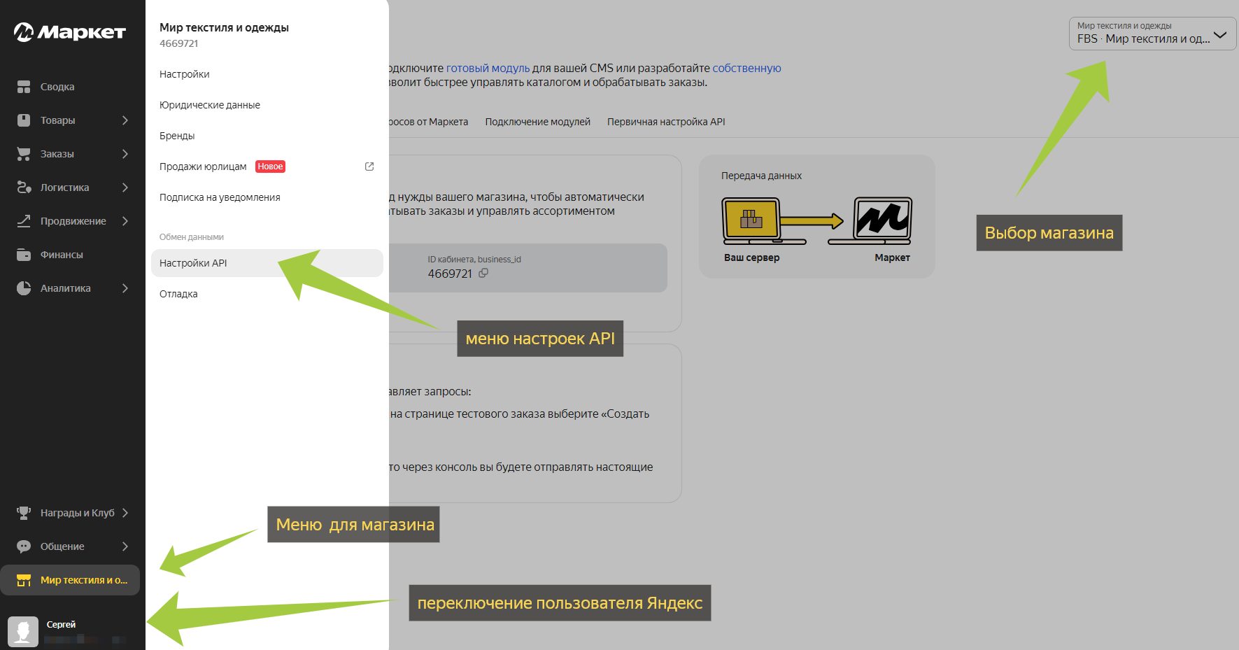1239x650 pixels.
Task: Select Настройки API menu item
Action: coord(267,263)
